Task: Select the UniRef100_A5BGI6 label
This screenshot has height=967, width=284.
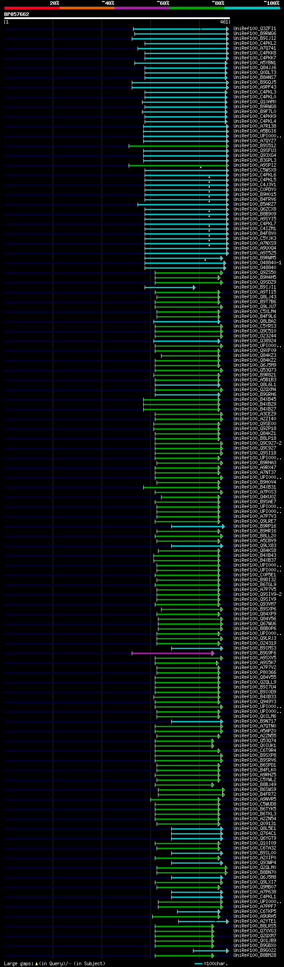Action: point(255,131)
